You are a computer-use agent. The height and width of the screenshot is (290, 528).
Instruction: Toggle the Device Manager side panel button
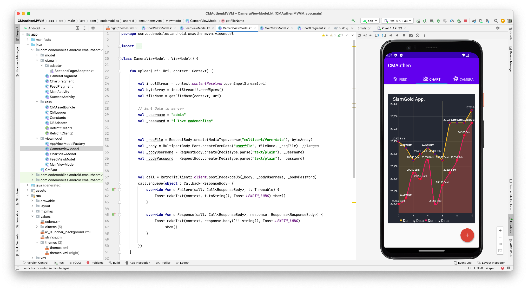click(x=511, y=60)
